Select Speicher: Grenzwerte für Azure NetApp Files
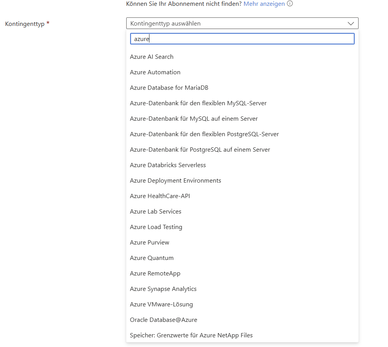 pyautogui.click(x=242, y=335)
